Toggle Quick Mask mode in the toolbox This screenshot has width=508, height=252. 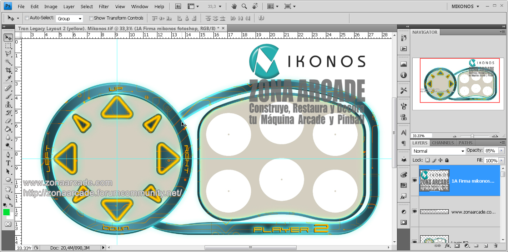8,224
